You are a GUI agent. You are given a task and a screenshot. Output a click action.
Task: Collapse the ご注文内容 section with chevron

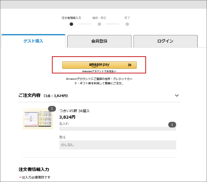(177, 96)
